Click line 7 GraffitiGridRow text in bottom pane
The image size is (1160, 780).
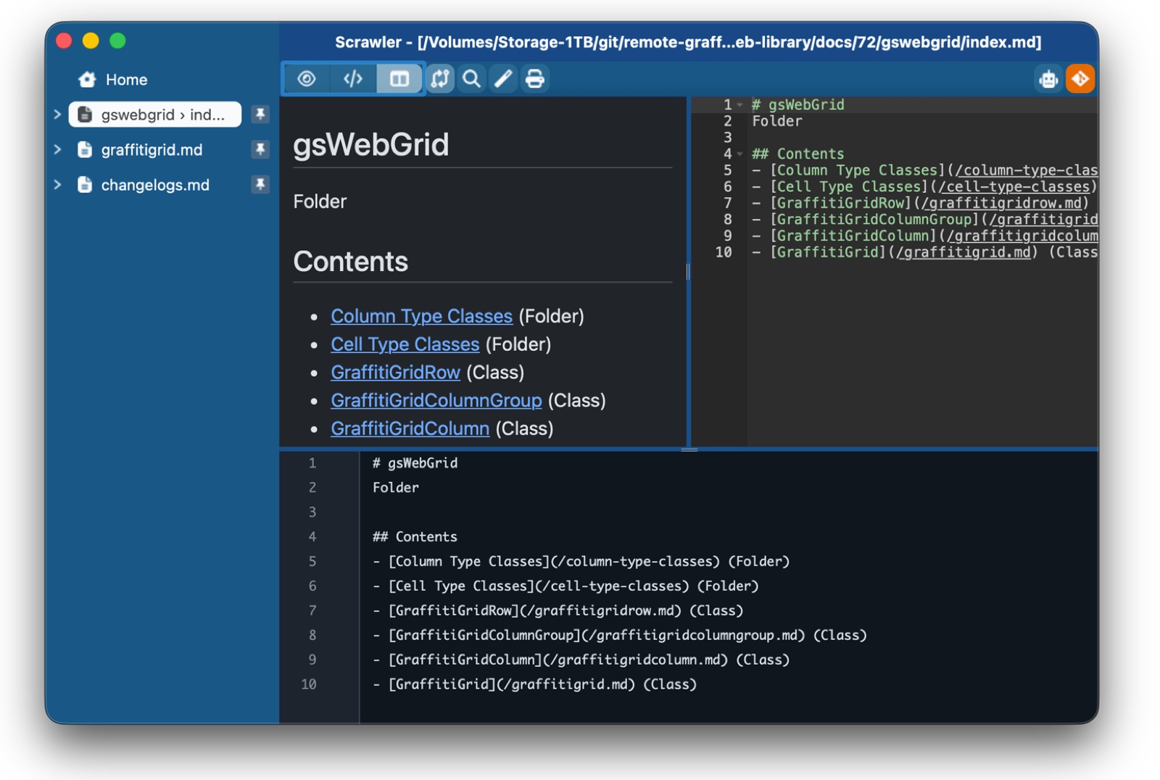point(558,610)
